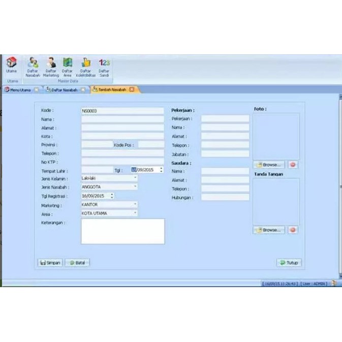This screenshot has width=342, height=342.
Task: Click the Kode field containing NS0003
Action: (122, 111)
